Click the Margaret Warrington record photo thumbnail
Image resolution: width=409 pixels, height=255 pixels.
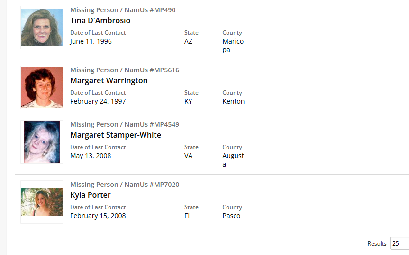tap(42, 88)
